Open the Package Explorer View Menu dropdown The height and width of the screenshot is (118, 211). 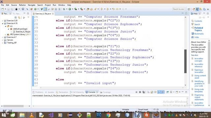click(x=28, y=17)
